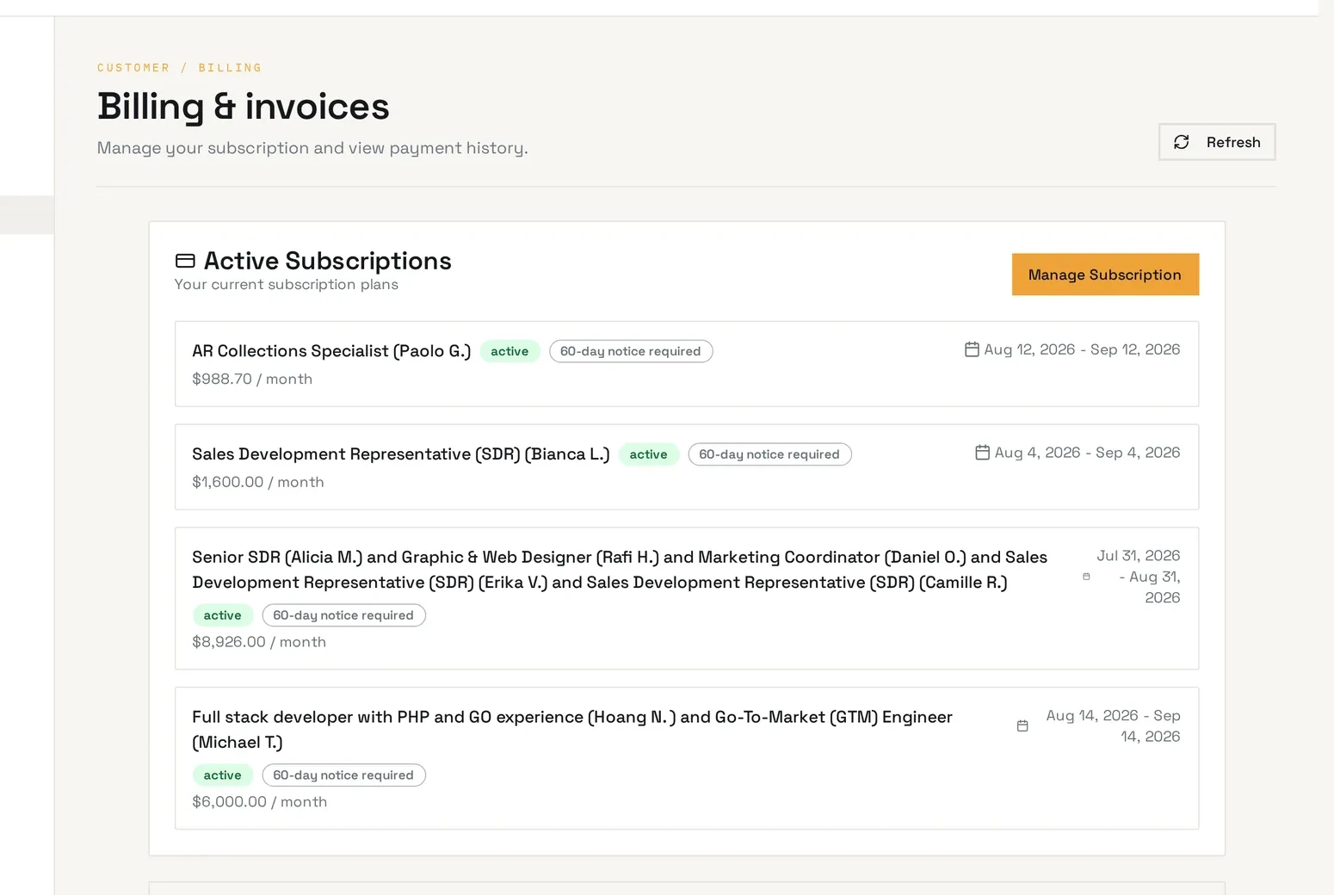1334x895 pixels.
Task: Click active badge above the $8,926.00 price
Action: point(223,615)
